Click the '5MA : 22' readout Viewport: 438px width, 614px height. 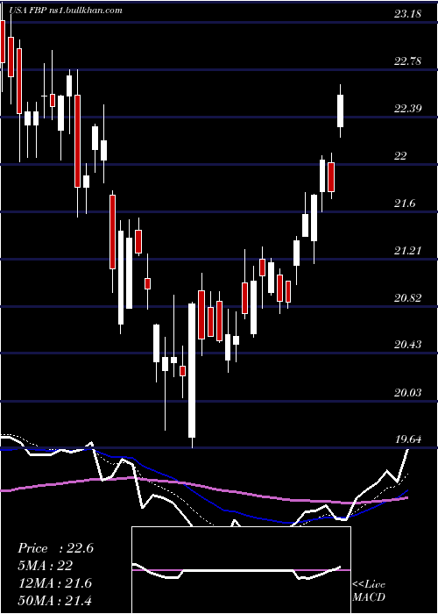[46, 566]
